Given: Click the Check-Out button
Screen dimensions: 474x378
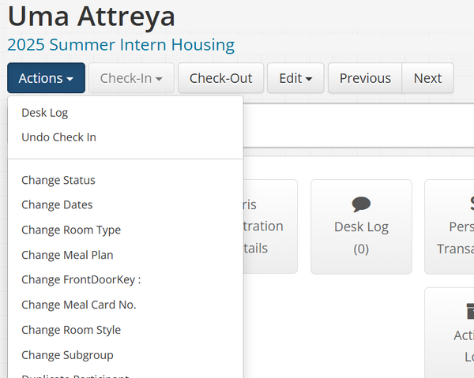Looking at the screenshot, I should (220, 78).
